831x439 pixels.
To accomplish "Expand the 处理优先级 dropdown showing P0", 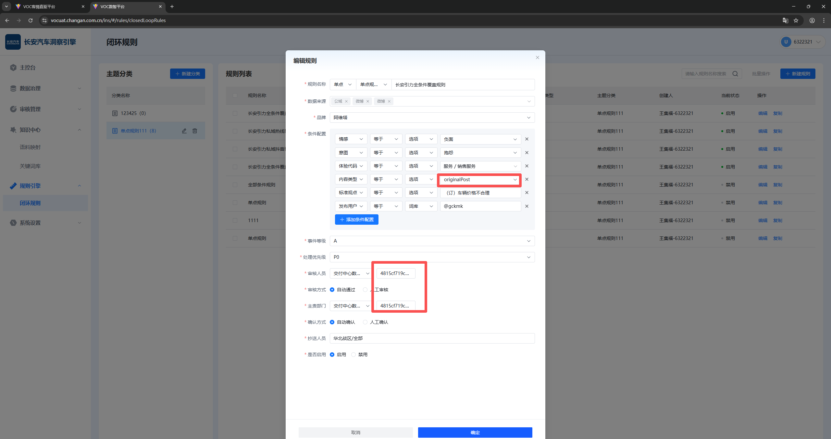I will tap(432, 257).
